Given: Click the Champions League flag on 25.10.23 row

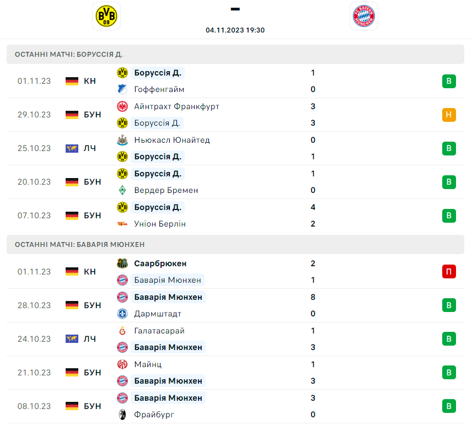Looking at the screenshot, I should point(72,148).
